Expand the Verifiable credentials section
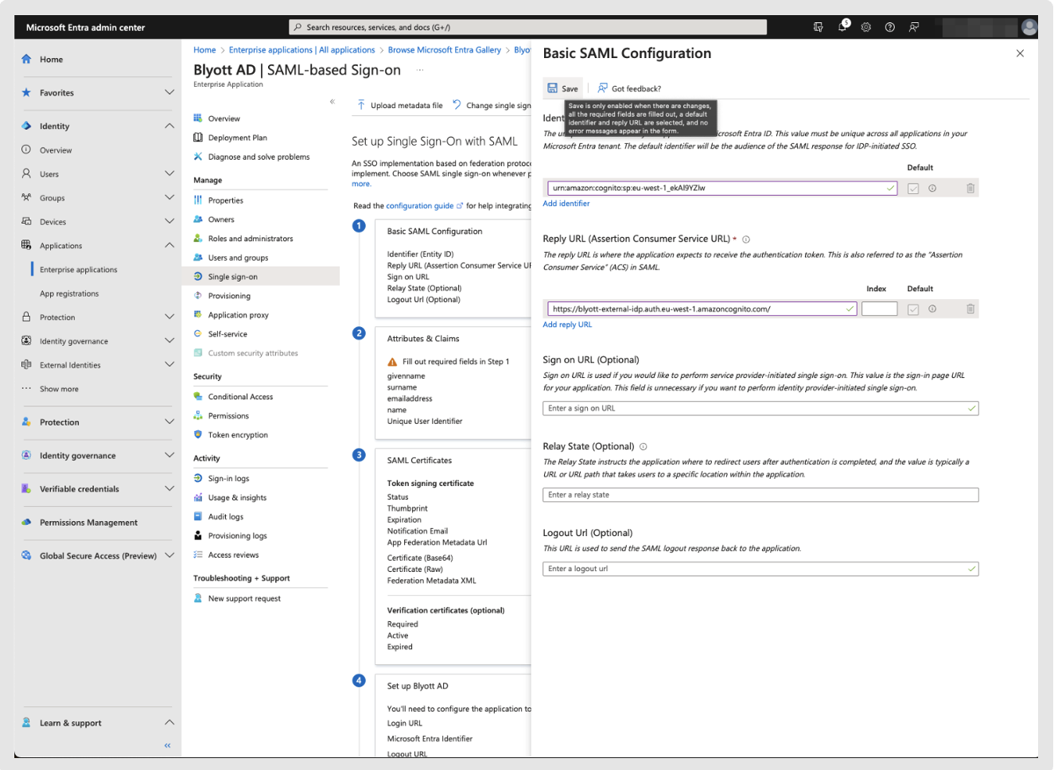Screen dimensions: 1054x770 169,488
